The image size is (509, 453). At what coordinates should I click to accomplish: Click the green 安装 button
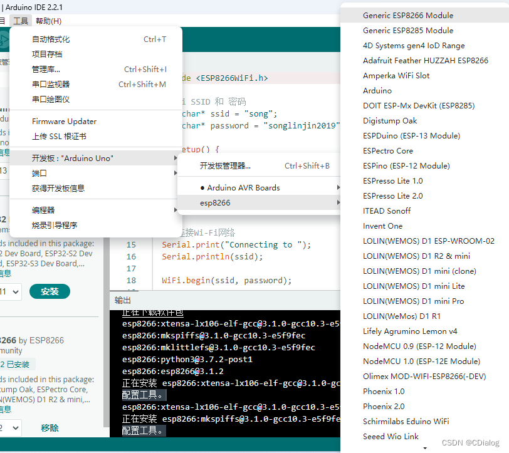click(x=50, y=291)
